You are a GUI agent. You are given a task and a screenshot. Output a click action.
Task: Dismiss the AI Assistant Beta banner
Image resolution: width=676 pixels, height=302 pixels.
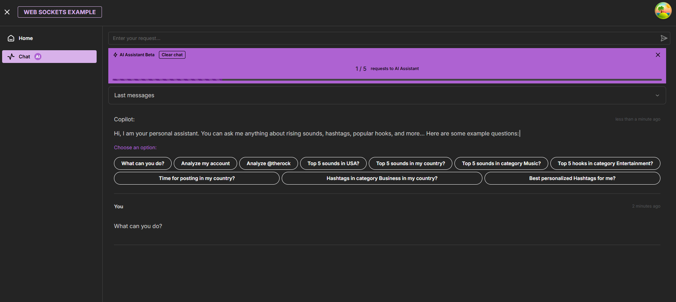[x=658, y=55]
